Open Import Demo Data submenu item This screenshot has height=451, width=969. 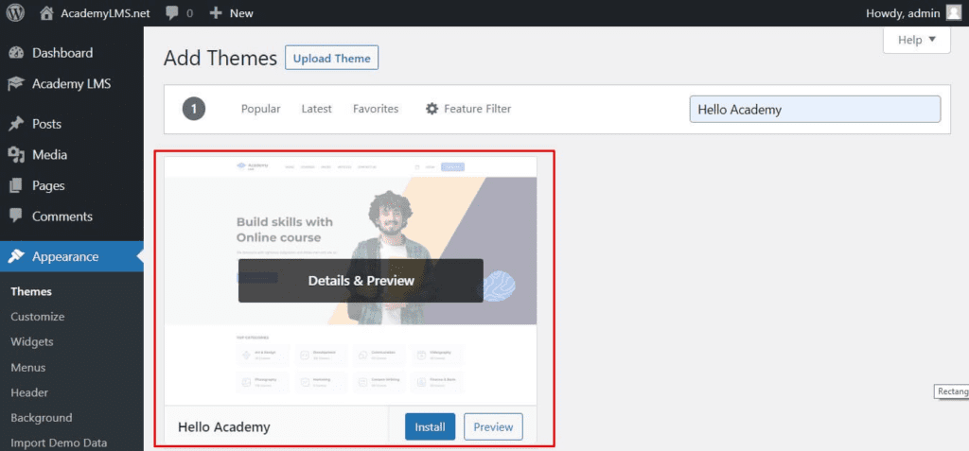coord(59,443)
